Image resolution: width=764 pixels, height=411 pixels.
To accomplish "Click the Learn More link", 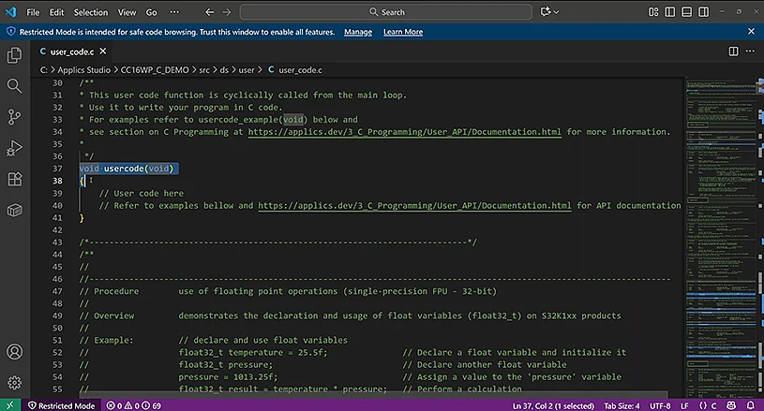I will (403, 32).
